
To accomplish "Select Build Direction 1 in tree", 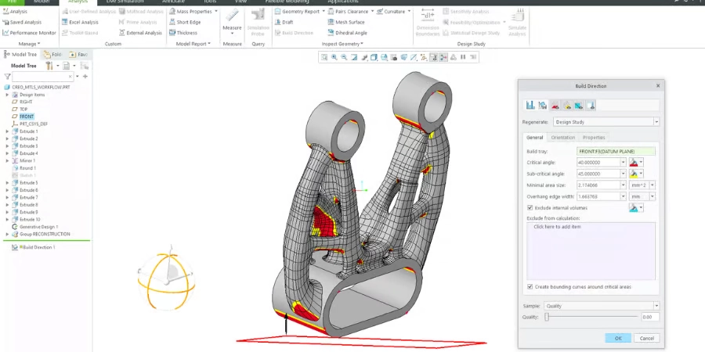I will [x=34, y=247].
